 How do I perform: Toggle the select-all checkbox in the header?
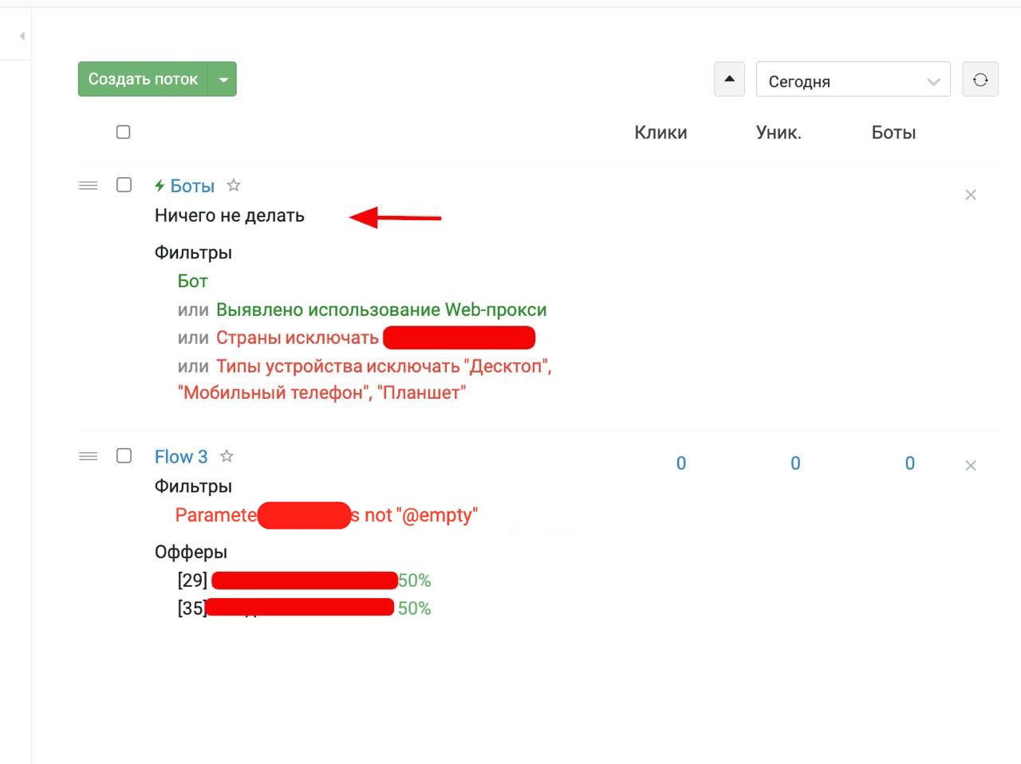pyautogui.click(x=124, y=132)
